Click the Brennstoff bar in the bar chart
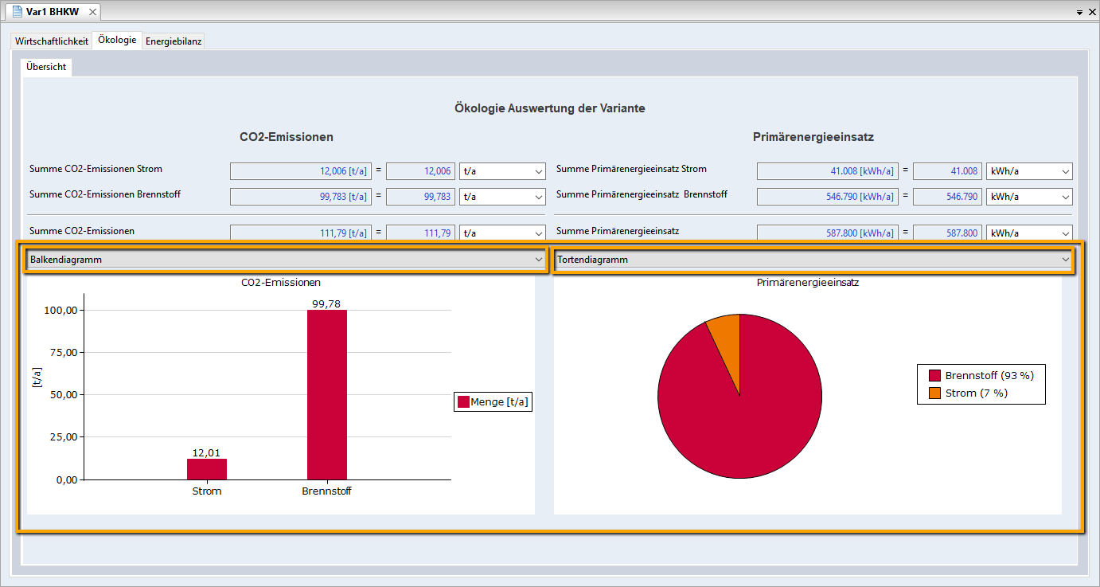 click(326, 394)
